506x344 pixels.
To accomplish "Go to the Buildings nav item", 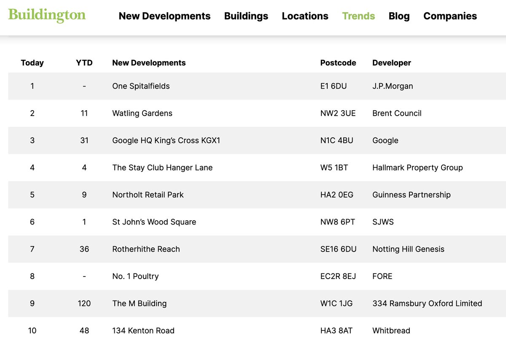I will click(x=246, y=16).
